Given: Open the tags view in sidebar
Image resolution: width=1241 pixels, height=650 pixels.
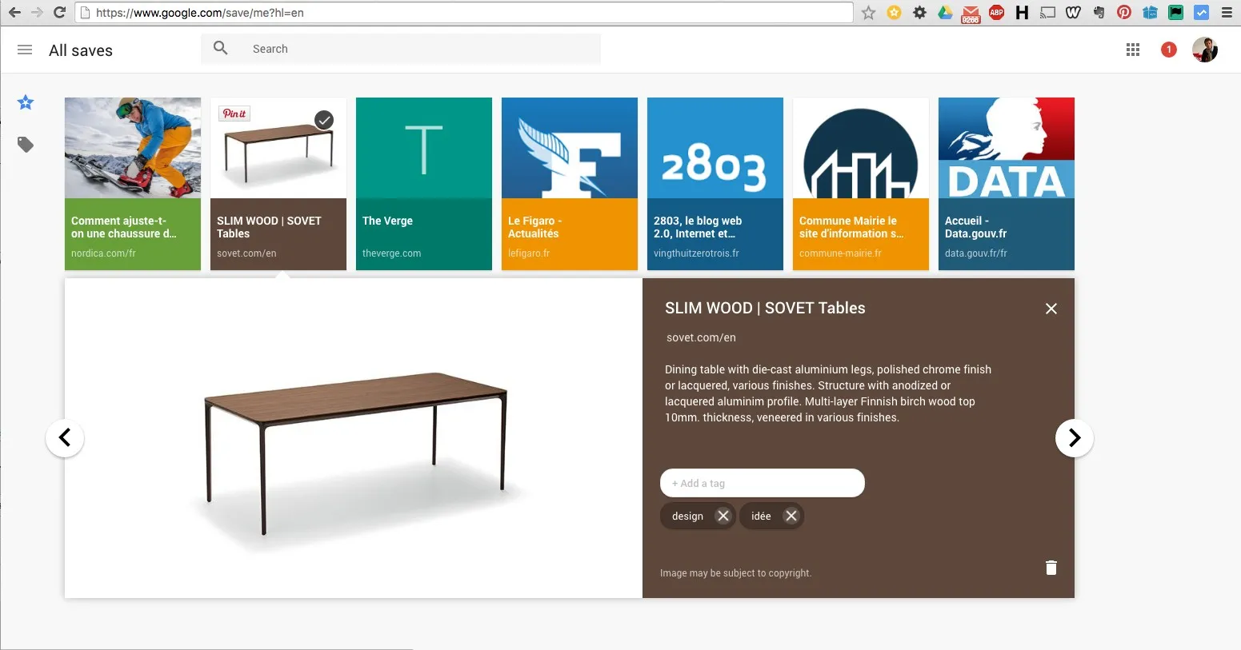Looking at the screenshot, I should click(26, 145).
